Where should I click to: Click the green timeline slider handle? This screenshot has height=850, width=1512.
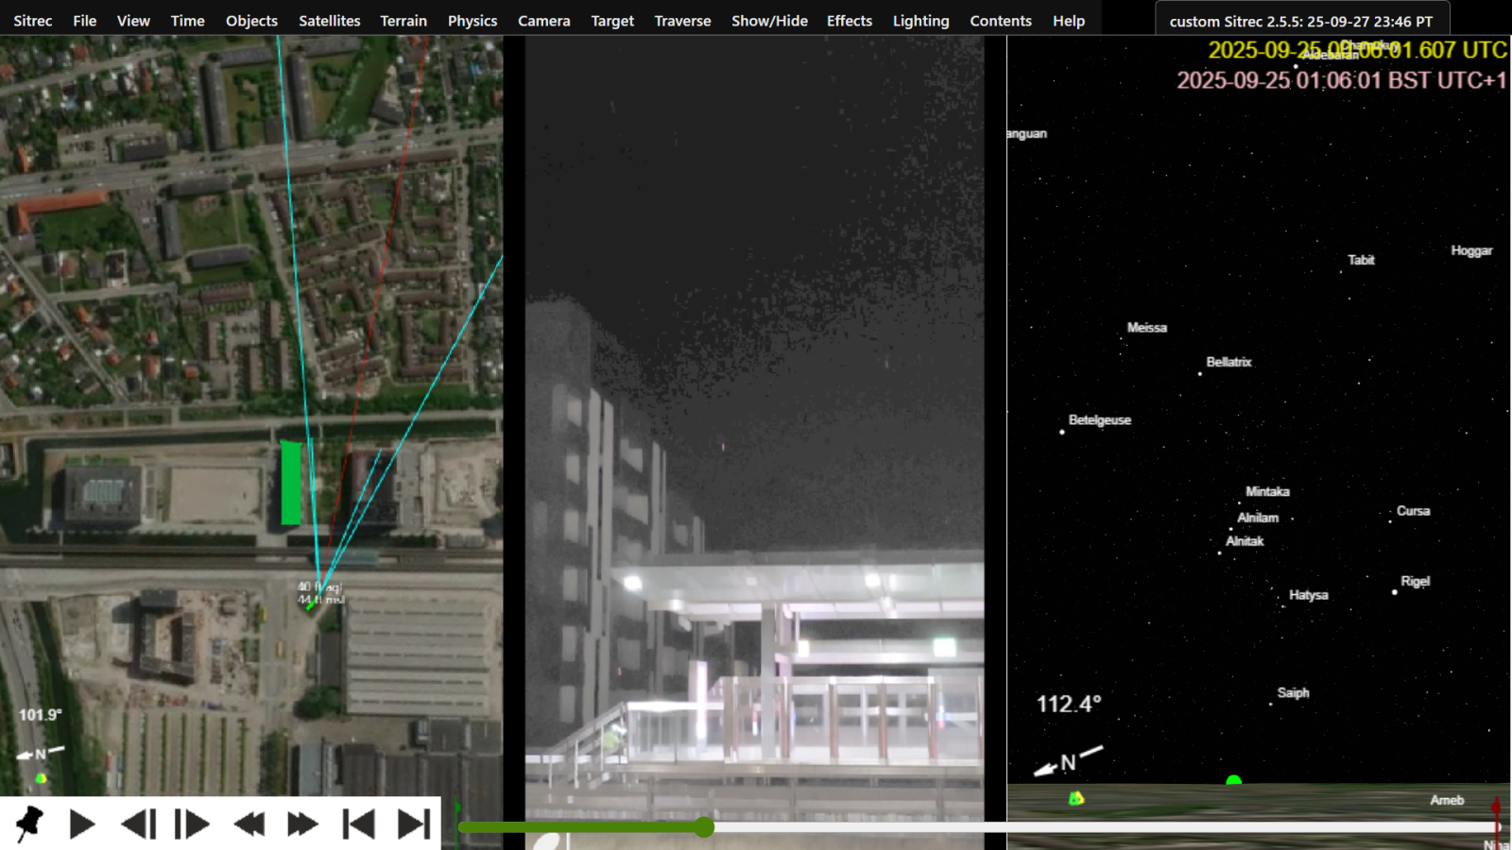[x=704, y=827]
